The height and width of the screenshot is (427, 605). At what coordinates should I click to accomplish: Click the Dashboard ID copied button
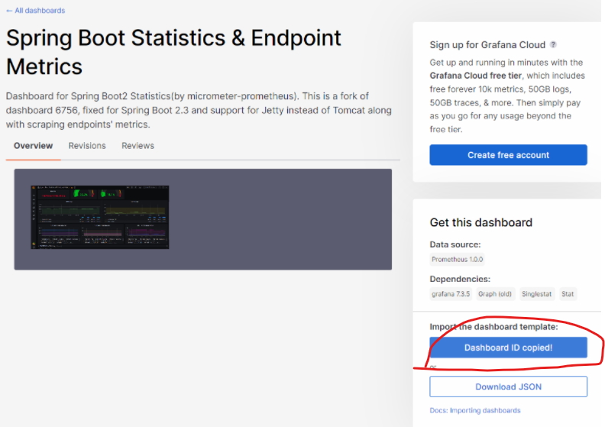(508, 348)
